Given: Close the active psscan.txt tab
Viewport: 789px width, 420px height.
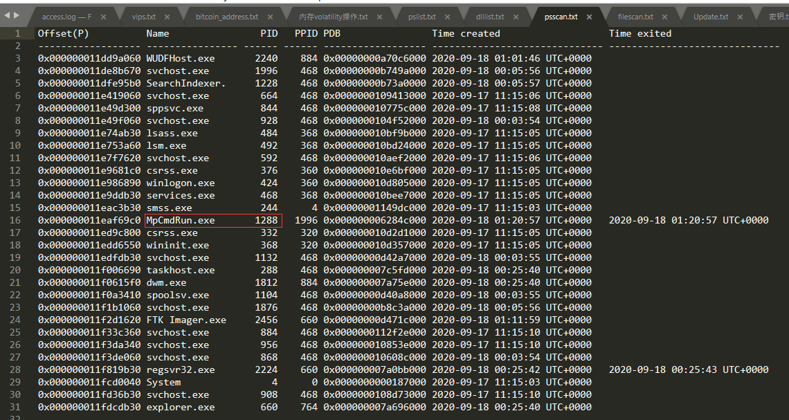Looking at the screenshot, I should [589, 15].
